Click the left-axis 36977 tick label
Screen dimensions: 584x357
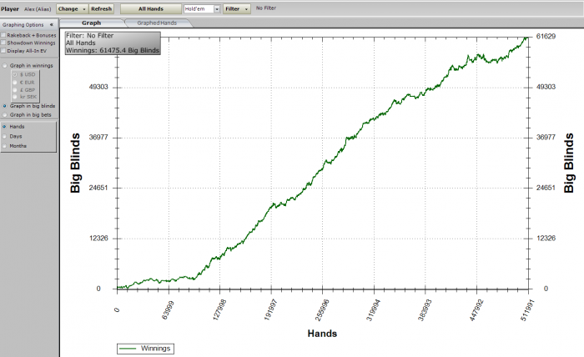pos(98,138)
